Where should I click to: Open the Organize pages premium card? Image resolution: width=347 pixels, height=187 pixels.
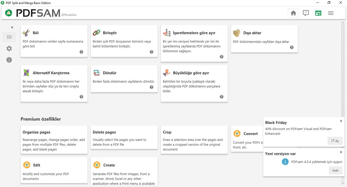click(x=54, y=140)
